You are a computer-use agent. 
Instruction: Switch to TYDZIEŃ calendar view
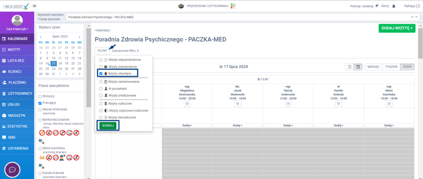pos(391,67)
